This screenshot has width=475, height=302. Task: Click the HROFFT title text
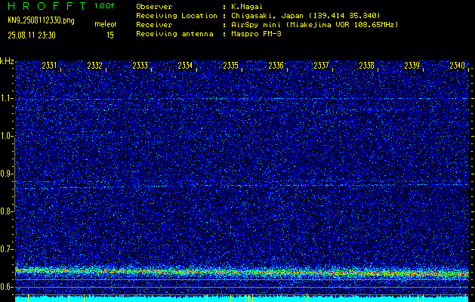[48, 6]
